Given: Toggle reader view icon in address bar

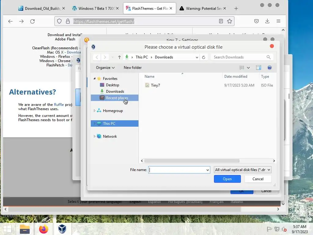Looking at the screenshot, I should pyautogui.click(x=221, y=21).
